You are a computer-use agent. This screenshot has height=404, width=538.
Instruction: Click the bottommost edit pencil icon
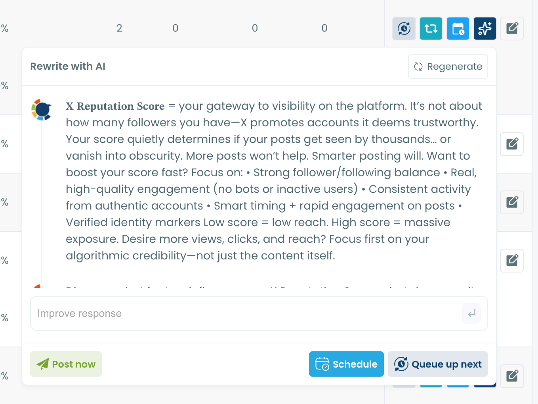point(511,376)
